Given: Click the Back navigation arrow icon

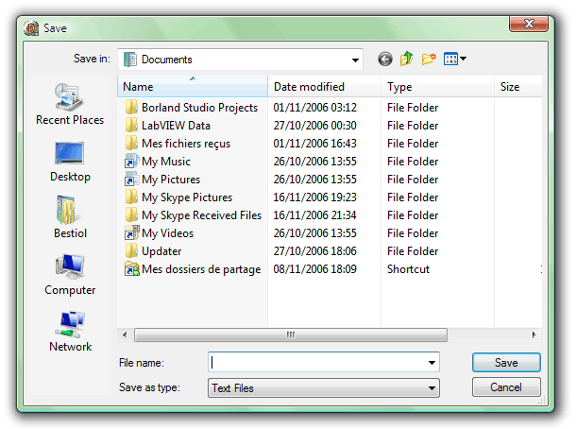Looking at the screenshot, I should click(384, 60).
